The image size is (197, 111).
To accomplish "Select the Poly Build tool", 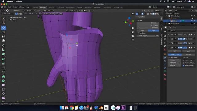I will 3,76.
